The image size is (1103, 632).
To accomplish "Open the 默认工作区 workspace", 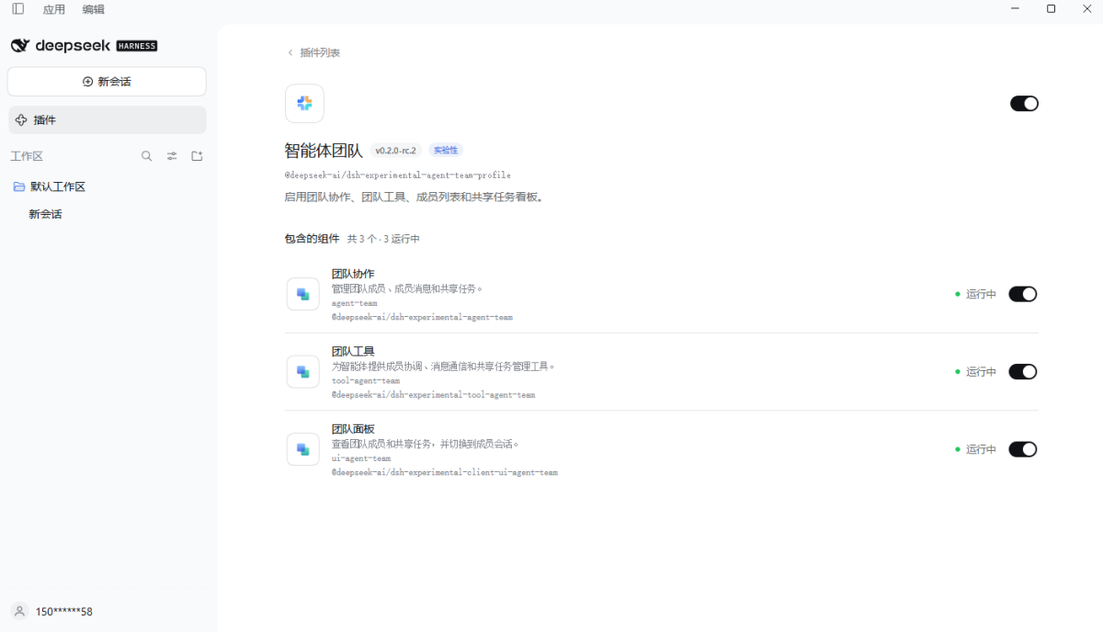I will (58, 186).
